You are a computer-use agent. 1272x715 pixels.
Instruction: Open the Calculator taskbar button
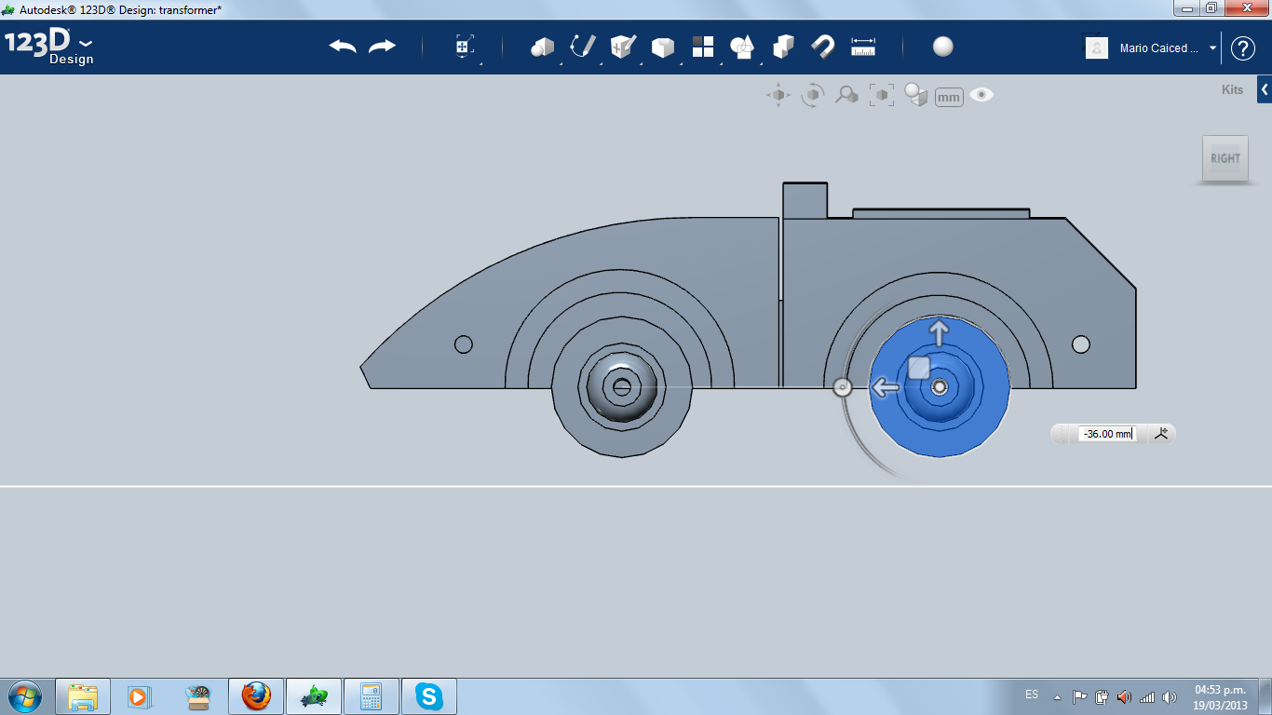(372, 696)
